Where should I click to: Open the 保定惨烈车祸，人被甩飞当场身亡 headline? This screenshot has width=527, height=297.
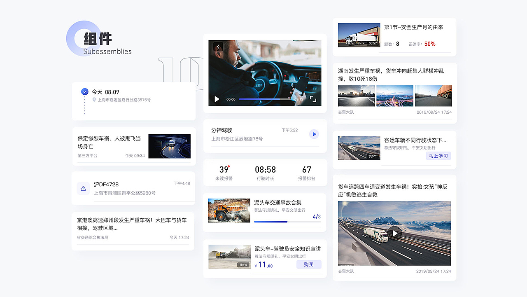tap(109, 142)
